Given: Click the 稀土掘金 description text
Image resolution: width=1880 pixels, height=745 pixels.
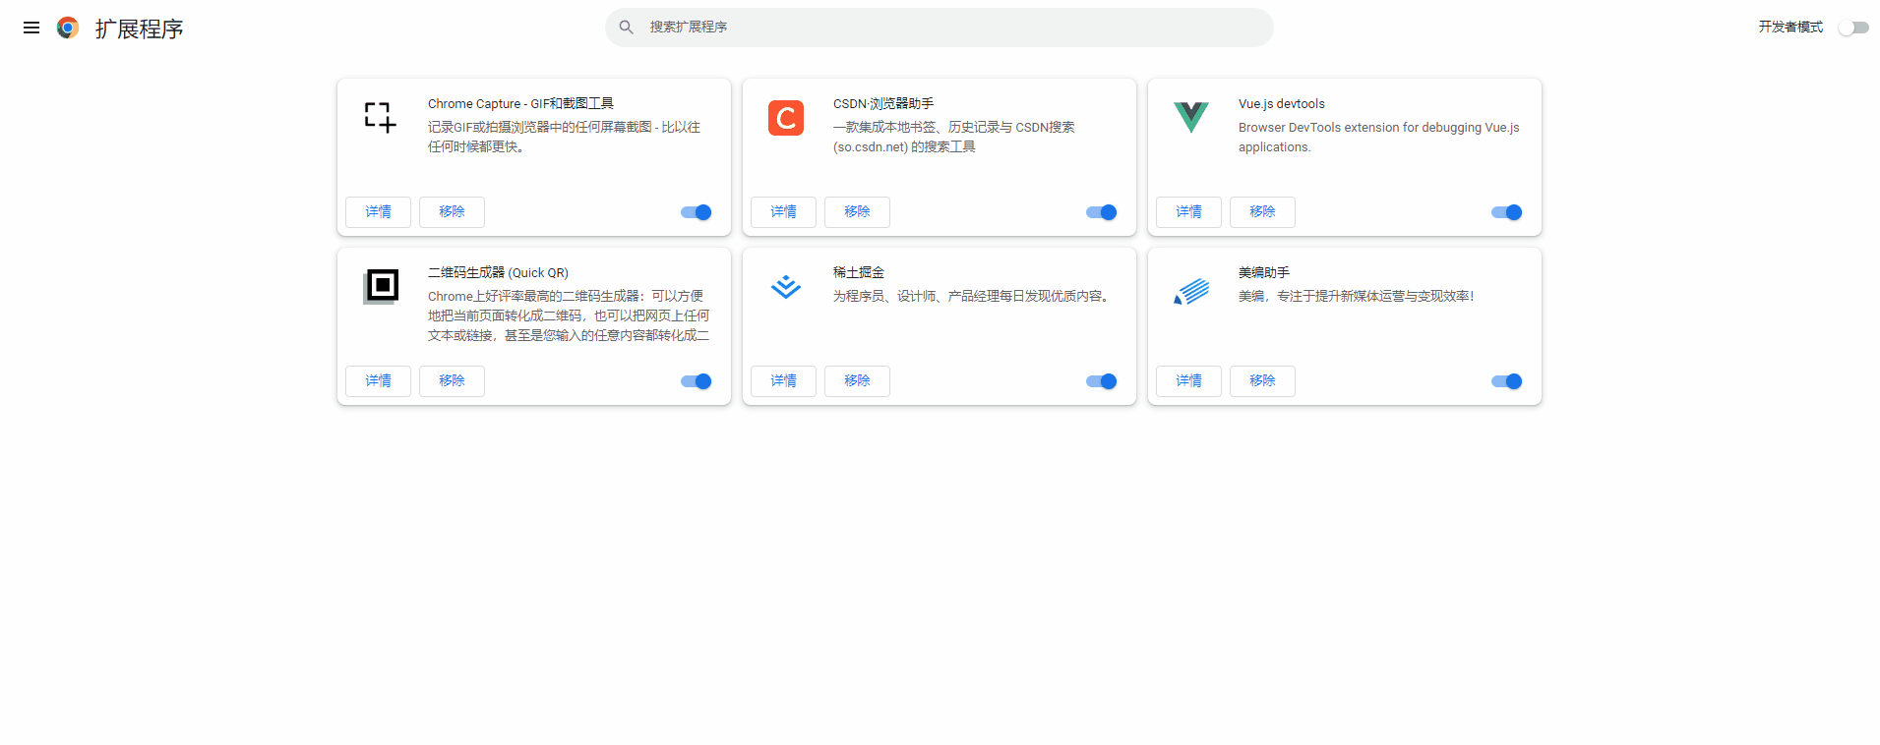Looking at the screenshot, I should coord(974,296).
